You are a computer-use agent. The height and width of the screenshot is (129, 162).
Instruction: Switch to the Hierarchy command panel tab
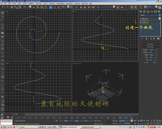tap(148, 12)
